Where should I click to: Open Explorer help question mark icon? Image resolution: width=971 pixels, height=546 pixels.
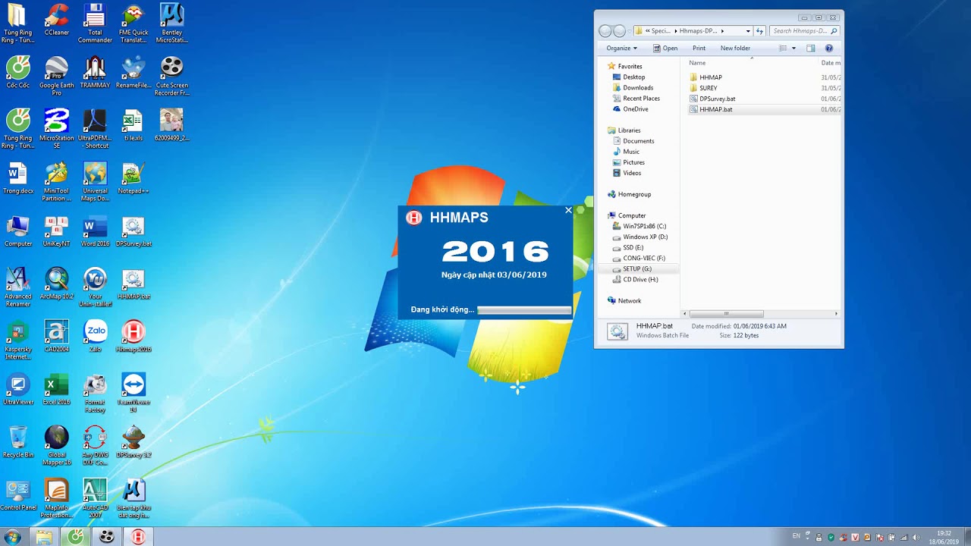coord(828,48)
